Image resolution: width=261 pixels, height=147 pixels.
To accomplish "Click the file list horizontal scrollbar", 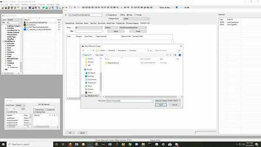I will click(x=141, y=97).
